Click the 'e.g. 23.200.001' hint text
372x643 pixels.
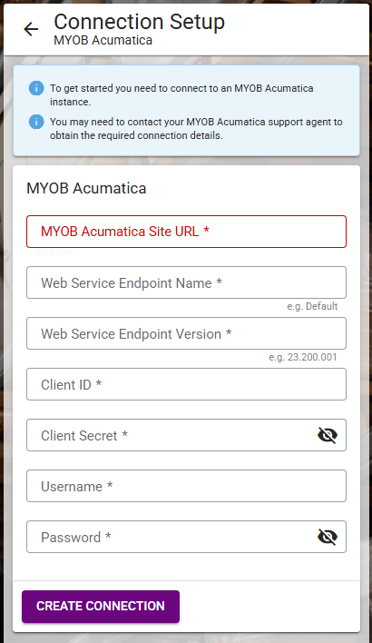(303, 357)
